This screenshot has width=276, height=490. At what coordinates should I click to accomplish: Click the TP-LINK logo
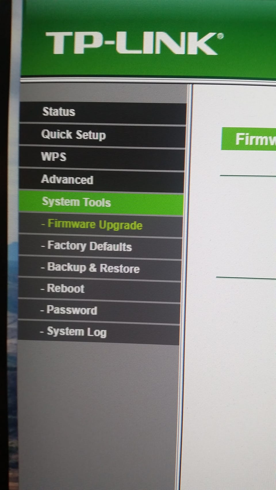tap(134, 43)
